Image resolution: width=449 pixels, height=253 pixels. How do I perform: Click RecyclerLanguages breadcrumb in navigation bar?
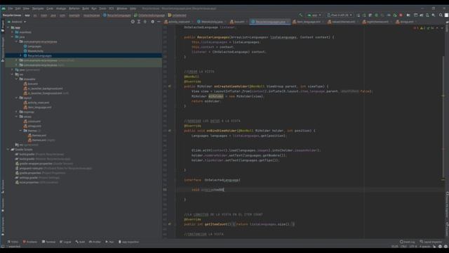pyautogui.click(x=117, y=15)
